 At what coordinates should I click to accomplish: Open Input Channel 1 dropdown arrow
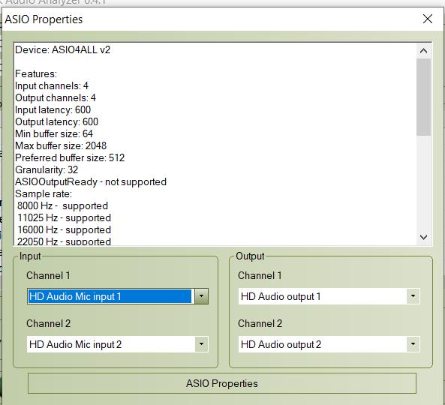click(202, 296)
